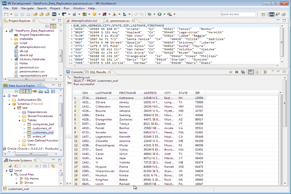Viewport: 291px width, 194px height.
Task: Collapse all in Data Source Explorer toolbar
Action: 16,91
